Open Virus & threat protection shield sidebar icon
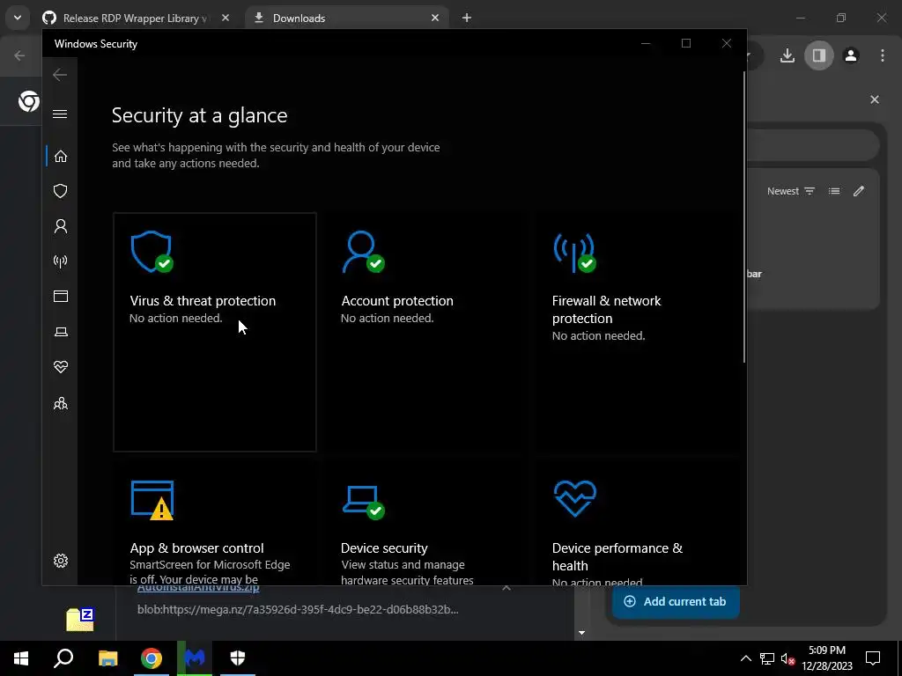The width and height of the screenshot is (902, 676). (61, 191)
